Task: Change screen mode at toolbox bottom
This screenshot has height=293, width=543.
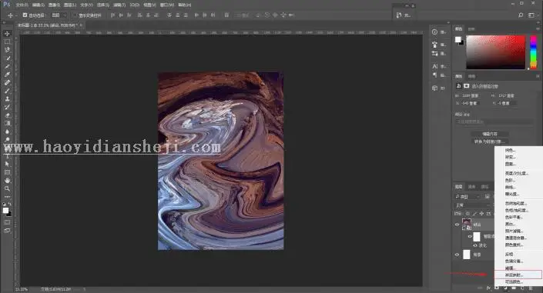Action: [x=7, y=231]
